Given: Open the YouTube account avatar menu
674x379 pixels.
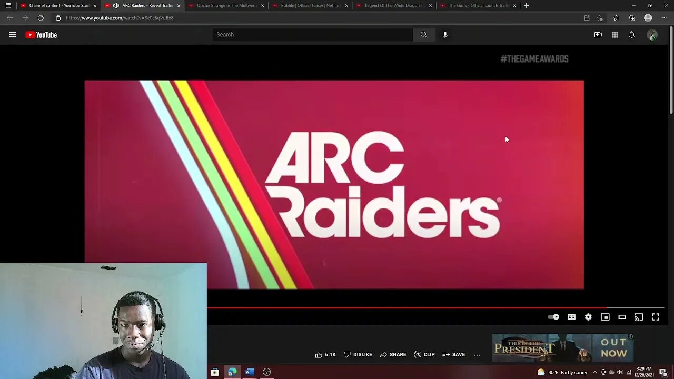Looking at the screenshot, I should tap(652, 35).
